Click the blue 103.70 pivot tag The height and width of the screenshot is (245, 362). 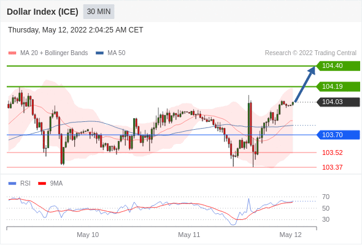click(x=338, y=135)
